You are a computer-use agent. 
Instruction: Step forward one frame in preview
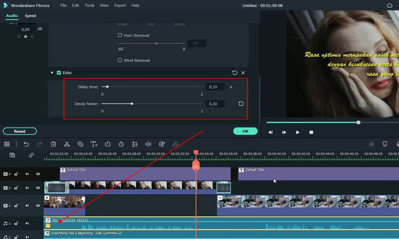284,132
